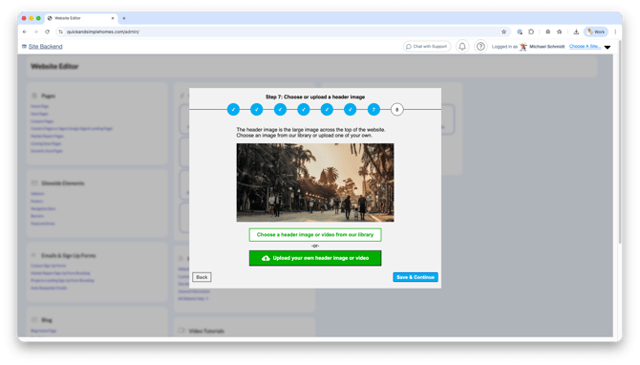Go back to previous browser page
Screen dimensions: 640x365
click(x=25, y=32)
